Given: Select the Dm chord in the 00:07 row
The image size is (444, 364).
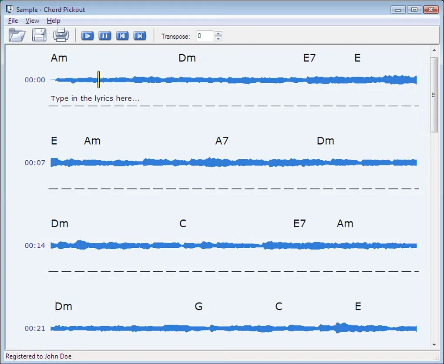Looking at the screenshot, I should [x=326, y=141].
